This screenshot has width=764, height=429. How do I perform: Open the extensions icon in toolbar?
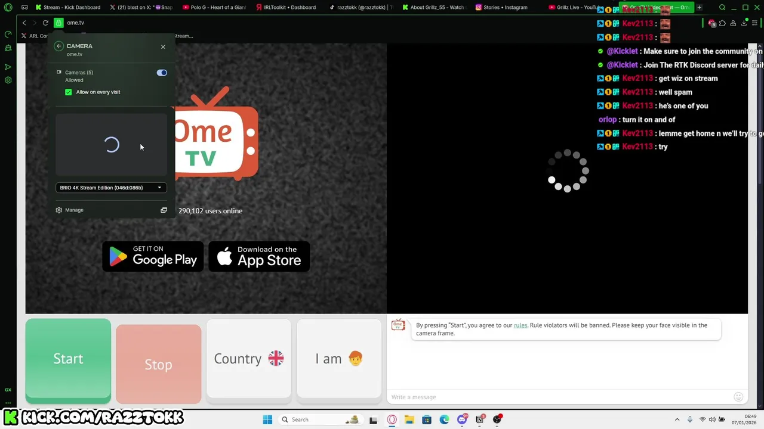point(722,23)
